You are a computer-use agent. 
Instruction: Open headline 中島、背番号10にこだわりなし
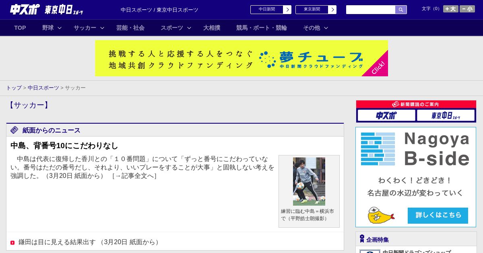pyautogui.click(x=64, y=145)
